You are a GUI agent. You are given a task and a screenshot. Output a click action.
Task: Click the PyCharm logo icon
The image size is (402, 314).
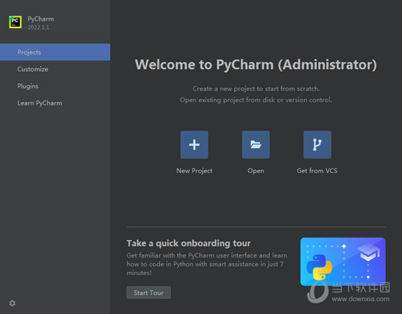(x=15, y=22)
